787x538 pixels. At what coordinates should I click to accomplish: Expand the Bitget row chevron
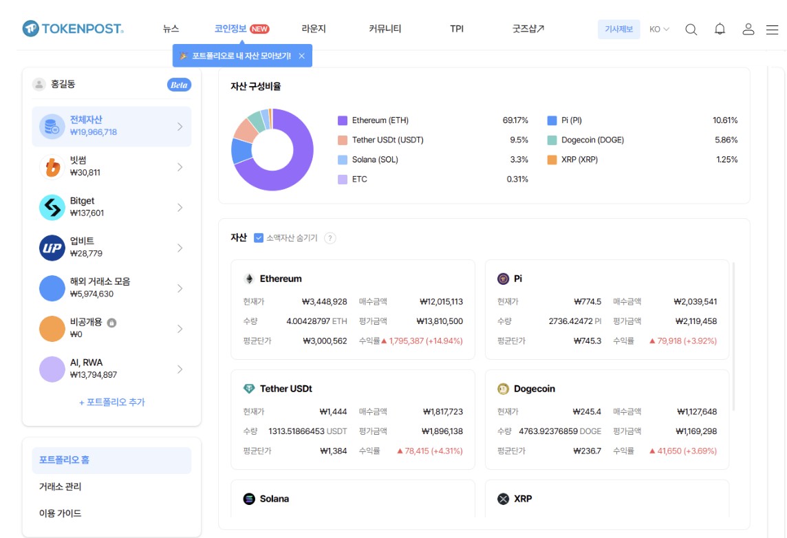click(x=180, y=208)
